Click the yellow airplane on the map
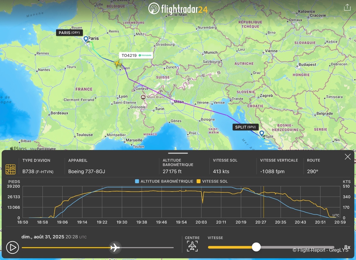Image resolution: width=356 pixels, height=260 pixels. click(x=118, y=63)
